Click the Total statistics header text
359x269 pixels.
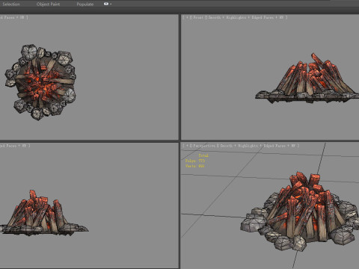(203, 155)
